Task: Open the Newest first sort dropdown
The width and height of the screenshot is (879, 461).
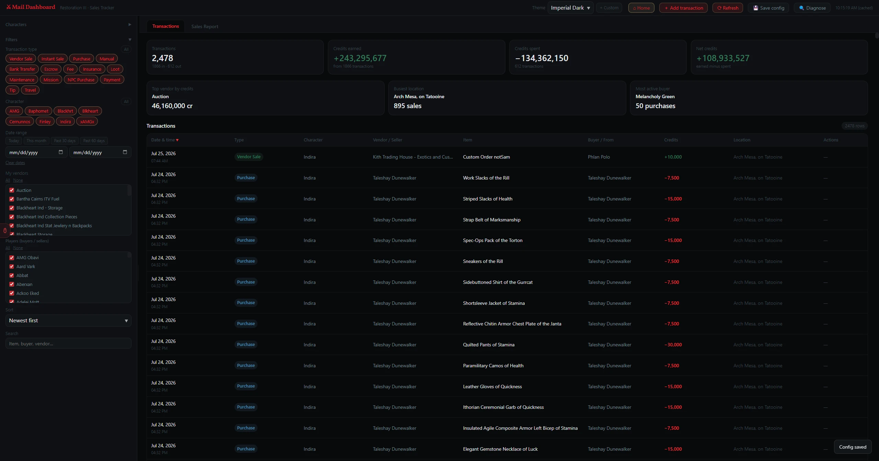Action: click(x=68, y=320)
